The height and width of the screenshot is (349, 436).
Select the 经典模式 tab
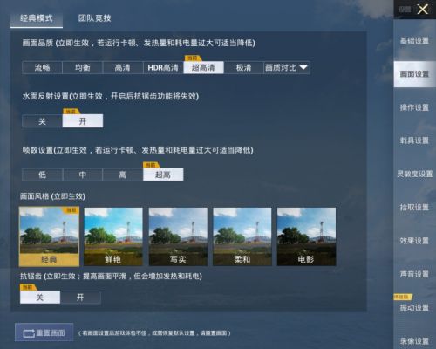pos(37,18)
